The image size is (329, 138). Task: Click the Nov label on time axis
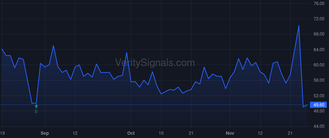coord(230,133)
